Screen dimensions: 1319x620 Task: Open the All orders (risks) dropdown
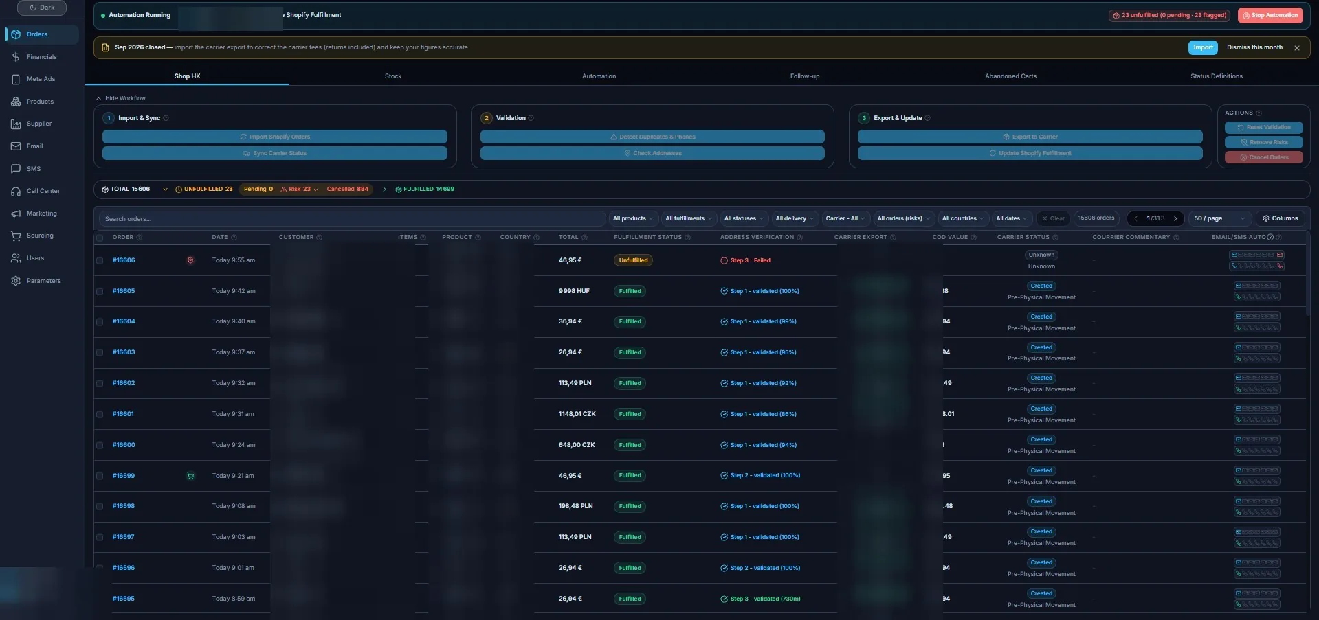point(904,219)
